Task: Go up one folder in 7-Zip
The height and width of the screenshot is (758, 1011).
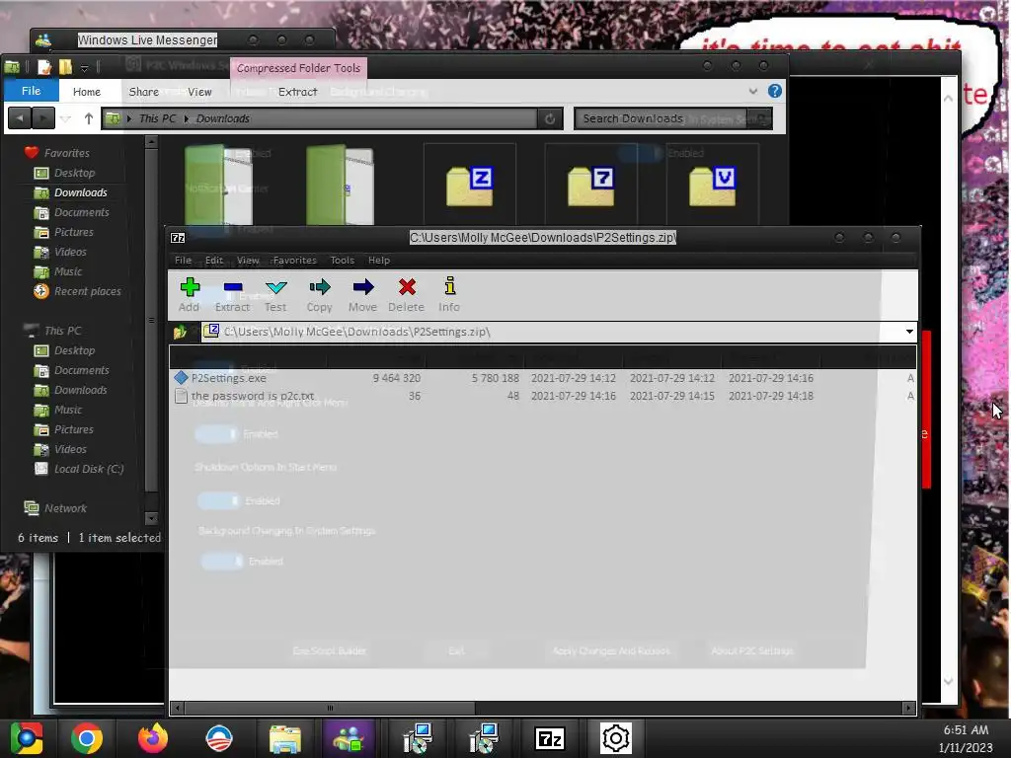Action: [x=180, y=332]
